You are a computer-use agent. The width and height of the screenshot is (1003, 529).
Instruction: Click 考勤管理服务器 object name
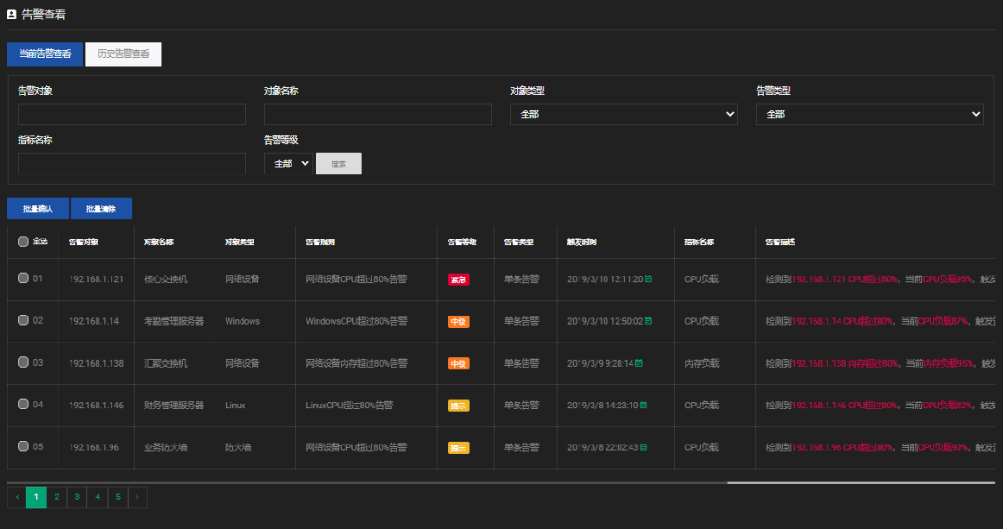point(174,321)
